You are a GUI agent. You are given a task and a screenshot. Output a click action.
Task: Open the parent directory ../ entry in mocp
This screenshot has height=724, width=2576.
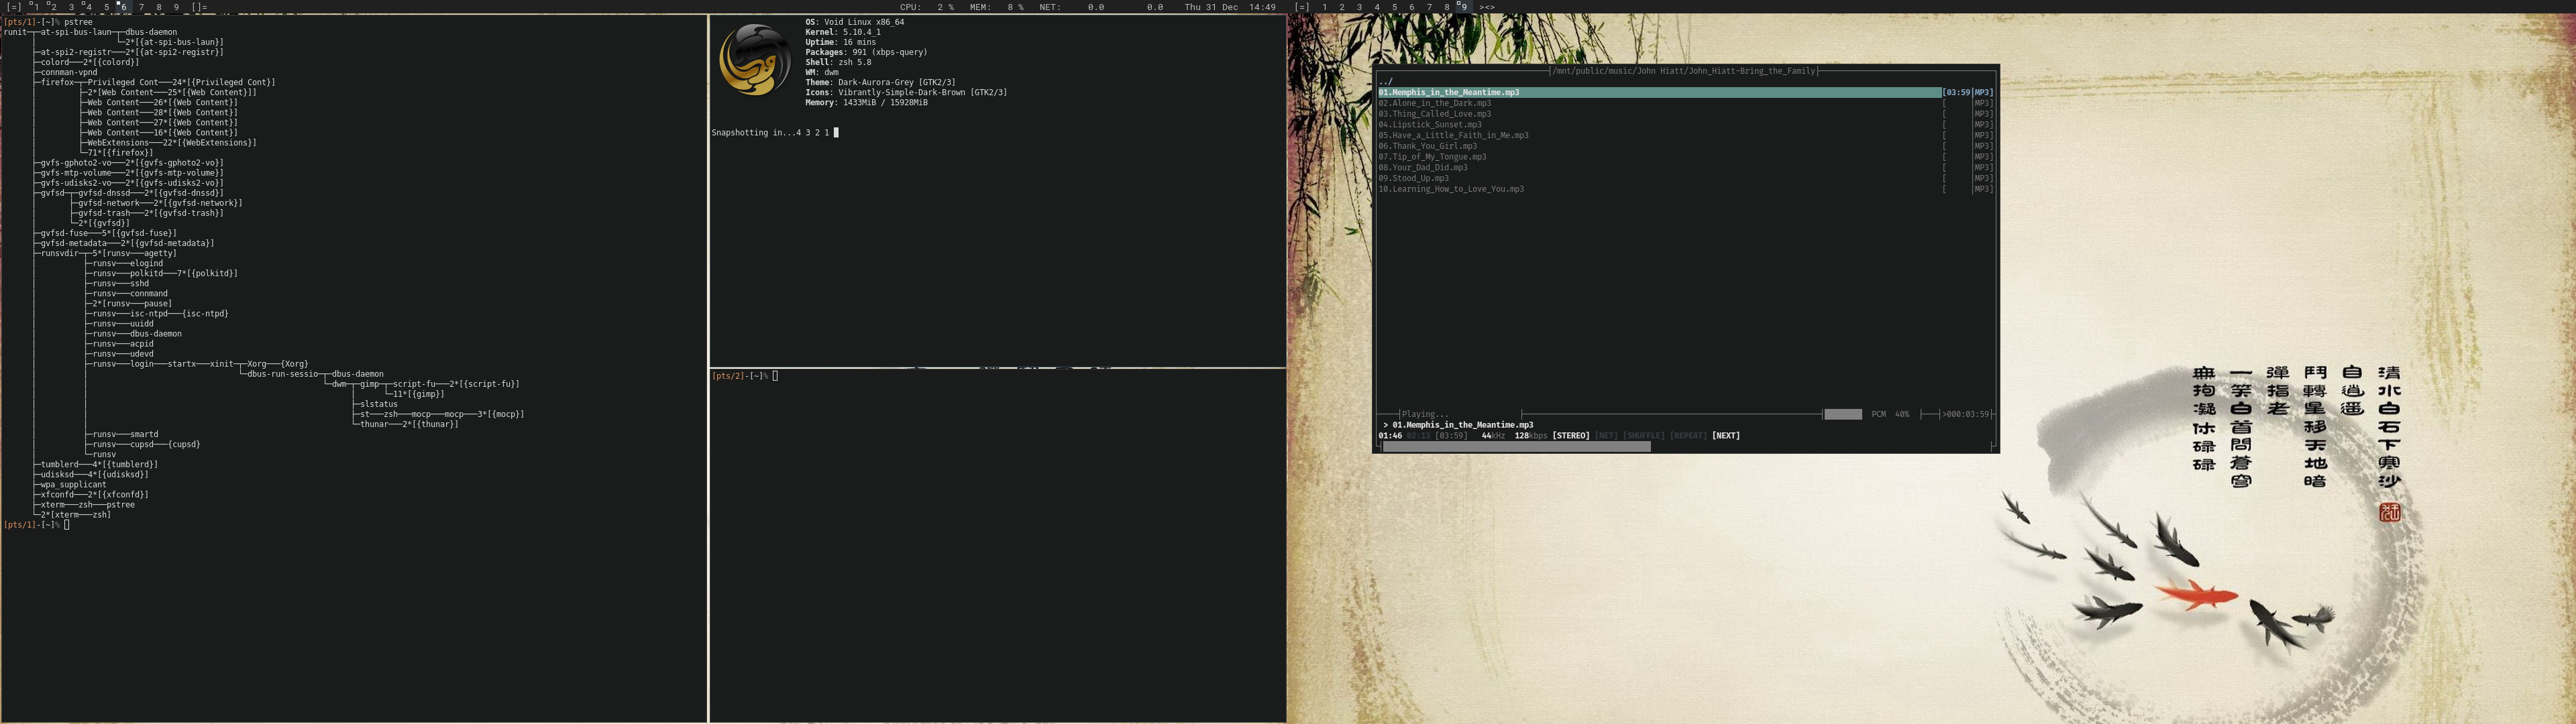click(x=1385, y=82)
